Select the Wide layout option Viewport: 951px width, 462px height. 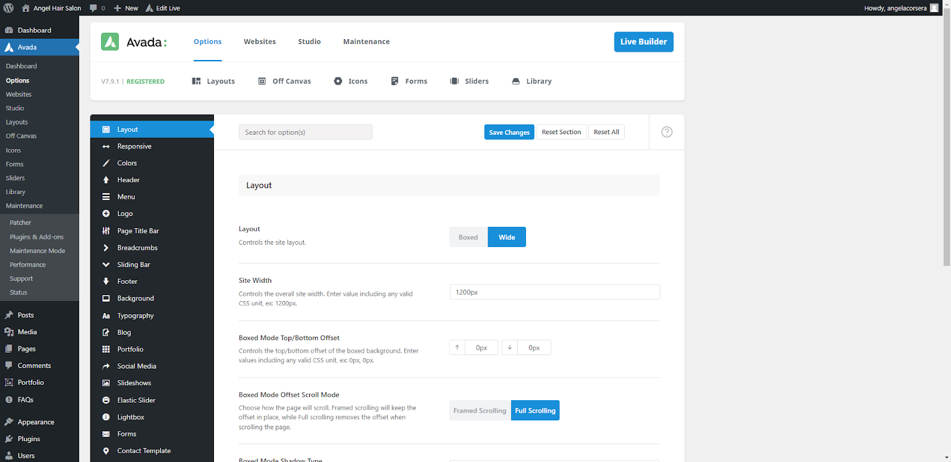pyautogui.click(x=507, y=237)
